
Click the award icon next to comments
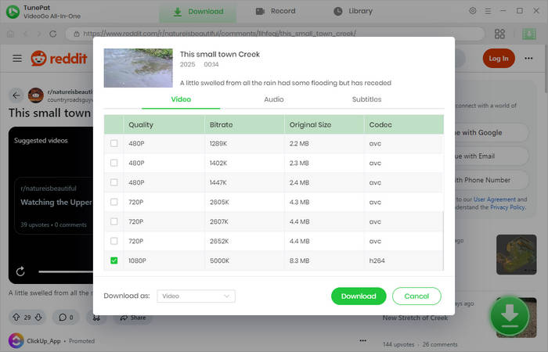(96, 318)
